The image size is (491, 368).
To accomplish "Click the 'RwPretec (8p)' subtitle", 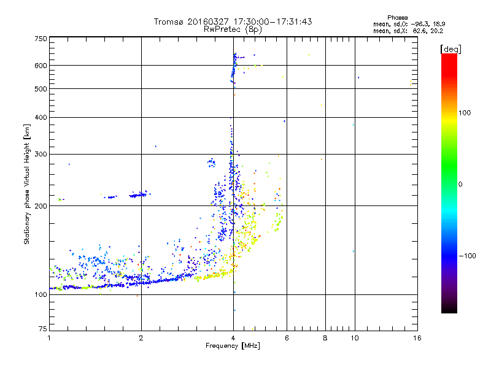I will coord(233,29).
